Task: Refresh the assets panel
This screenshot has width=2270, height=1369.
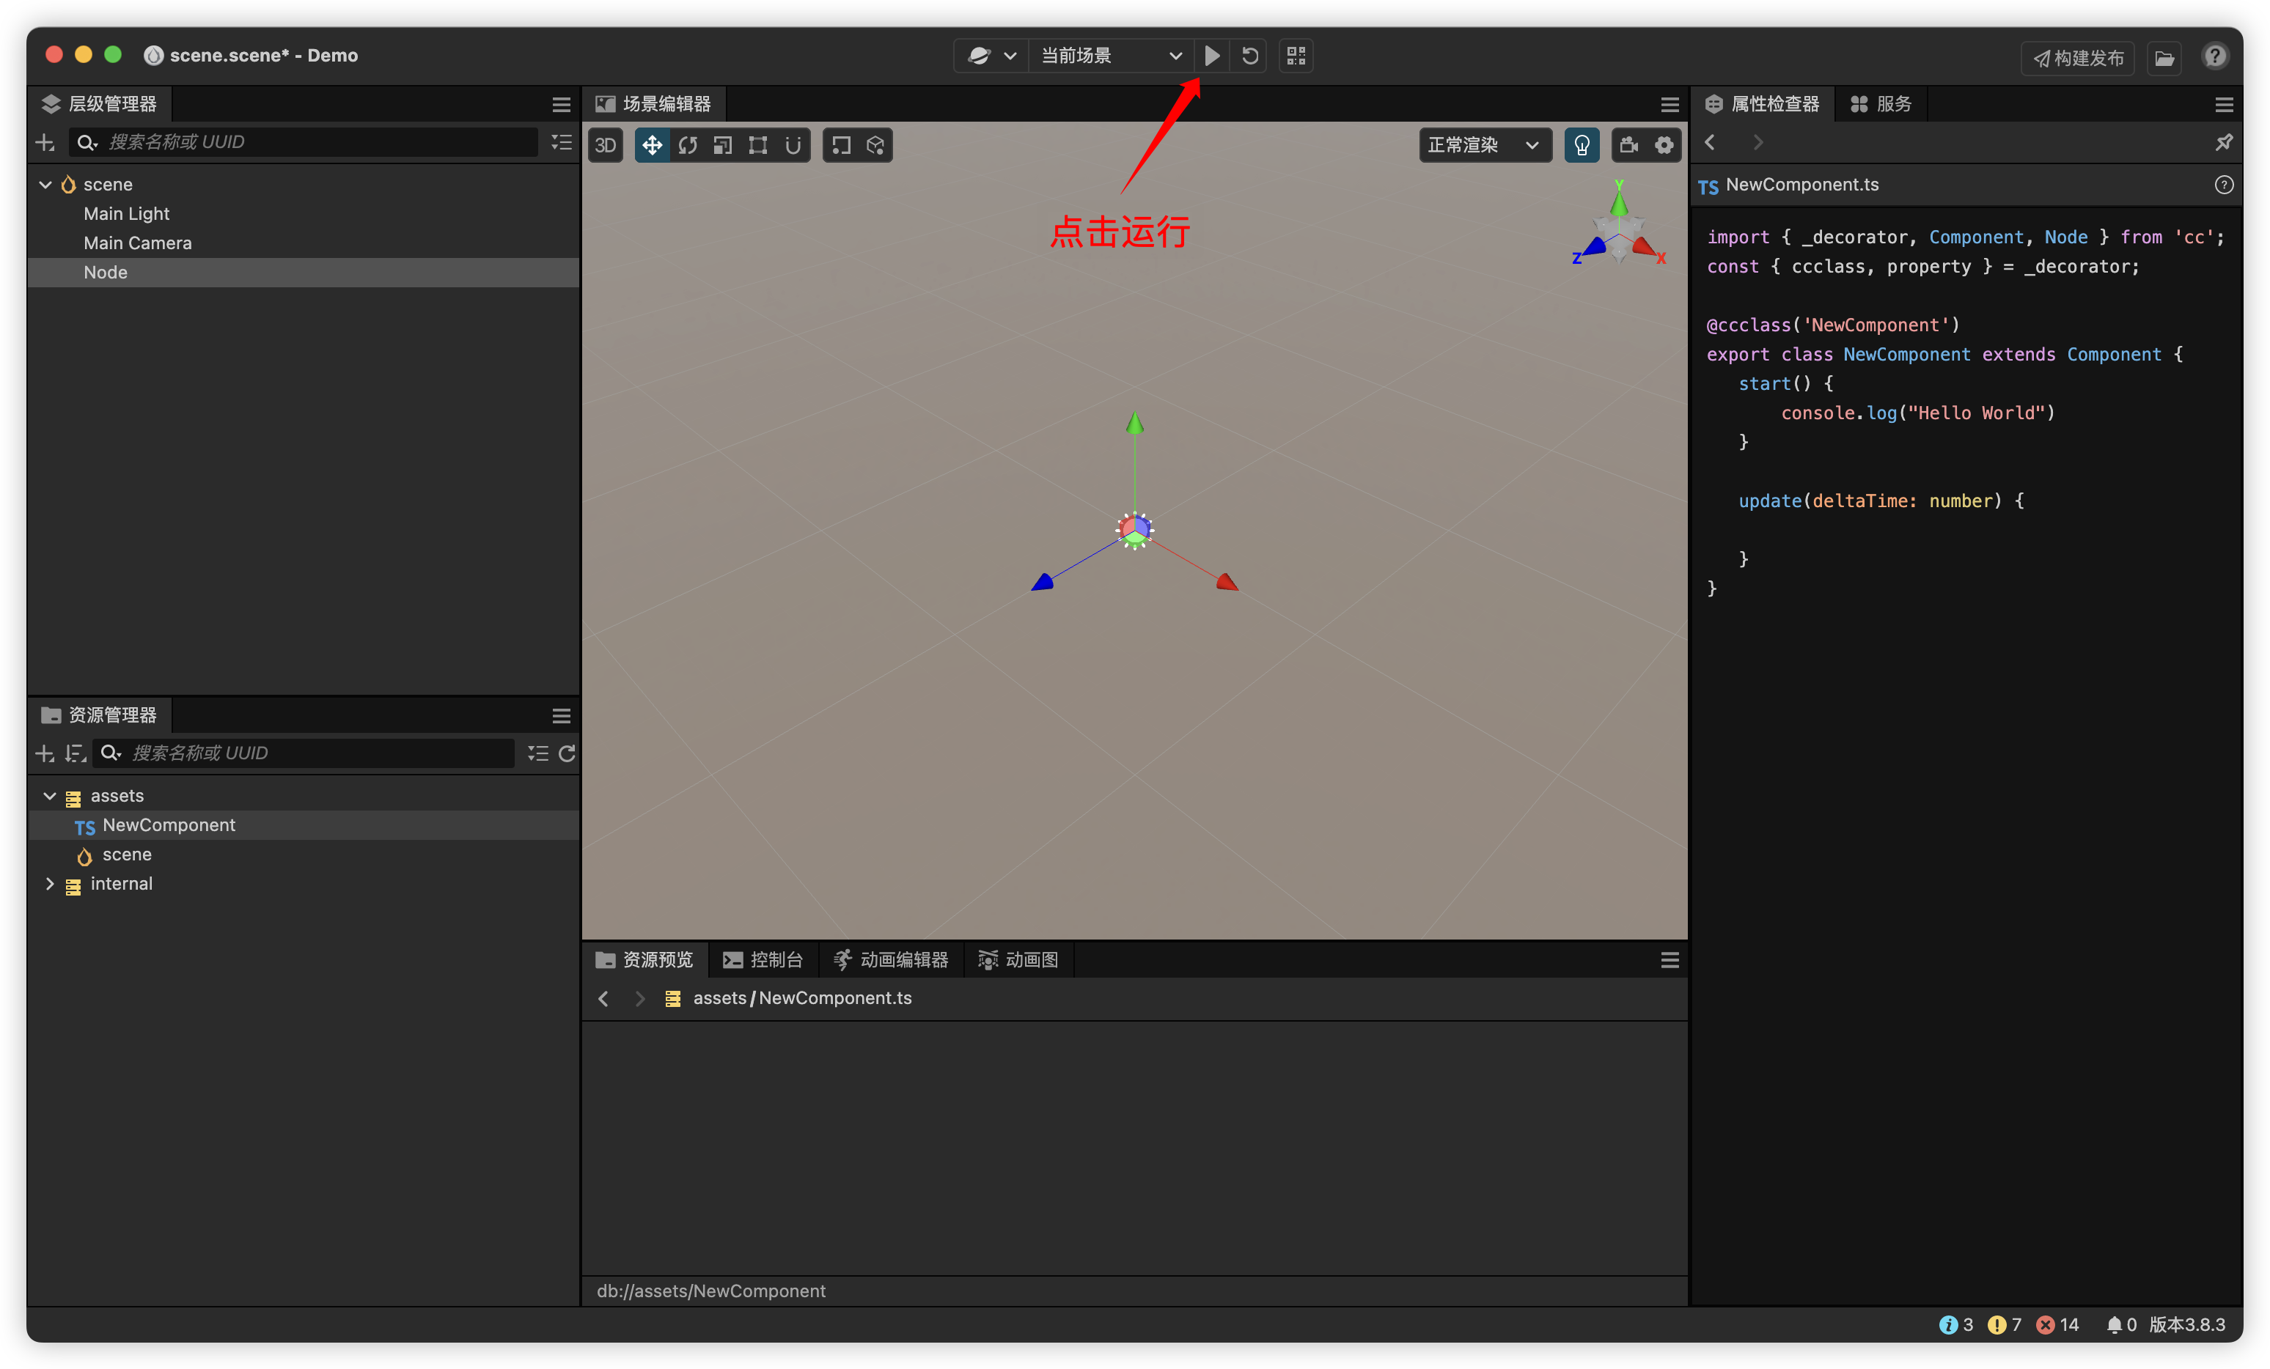Action: coord(567,753)
